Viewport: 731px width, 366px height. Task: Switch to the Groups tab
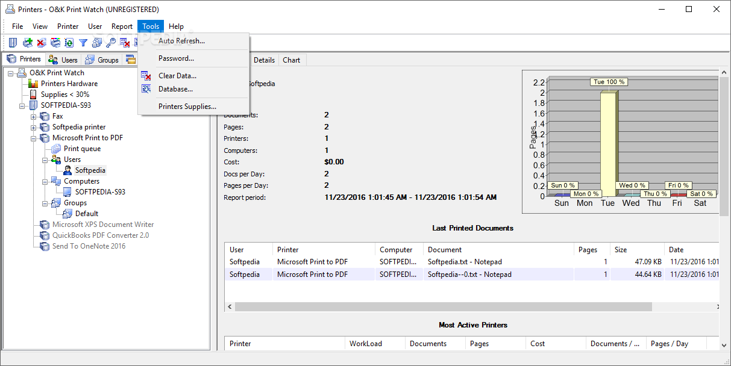[102, 60]
